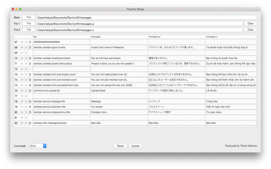Click the X icon on row 74

(26, 80)
